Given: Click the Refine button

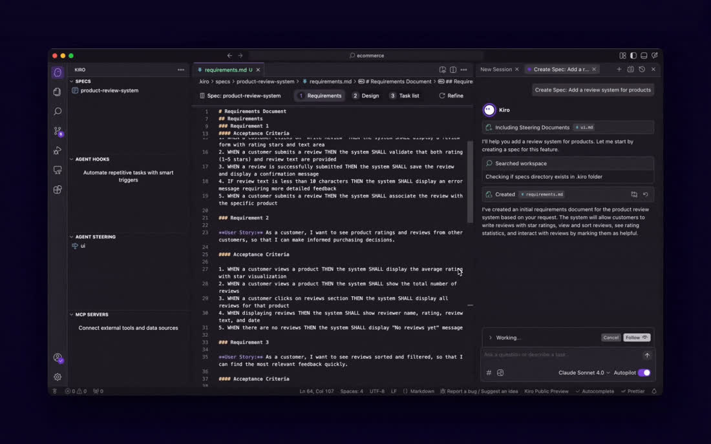Looking at the screenshot, I should (x=451, y=96).
